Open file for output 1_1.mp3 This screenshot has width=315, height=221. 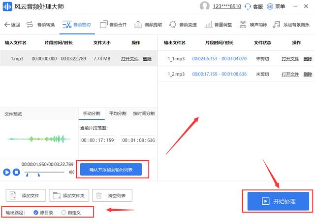coord(290,59)
